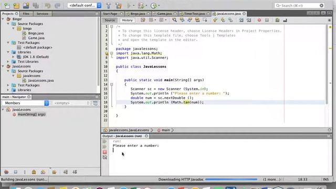Switch to the Services tab
The width and height of the screenshot is (336, 189).
pyautogui.click(x=42, y=14)
